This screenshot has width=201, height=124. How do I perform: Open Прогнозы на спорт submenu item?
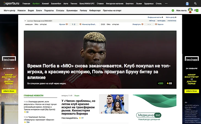point(112,10)
